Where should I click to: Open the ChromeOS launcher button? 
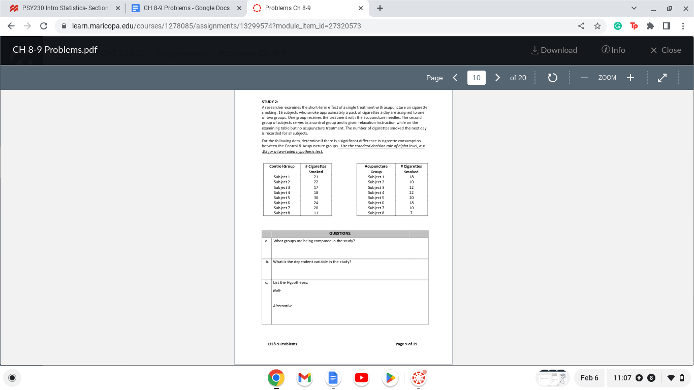pos(13,378)
